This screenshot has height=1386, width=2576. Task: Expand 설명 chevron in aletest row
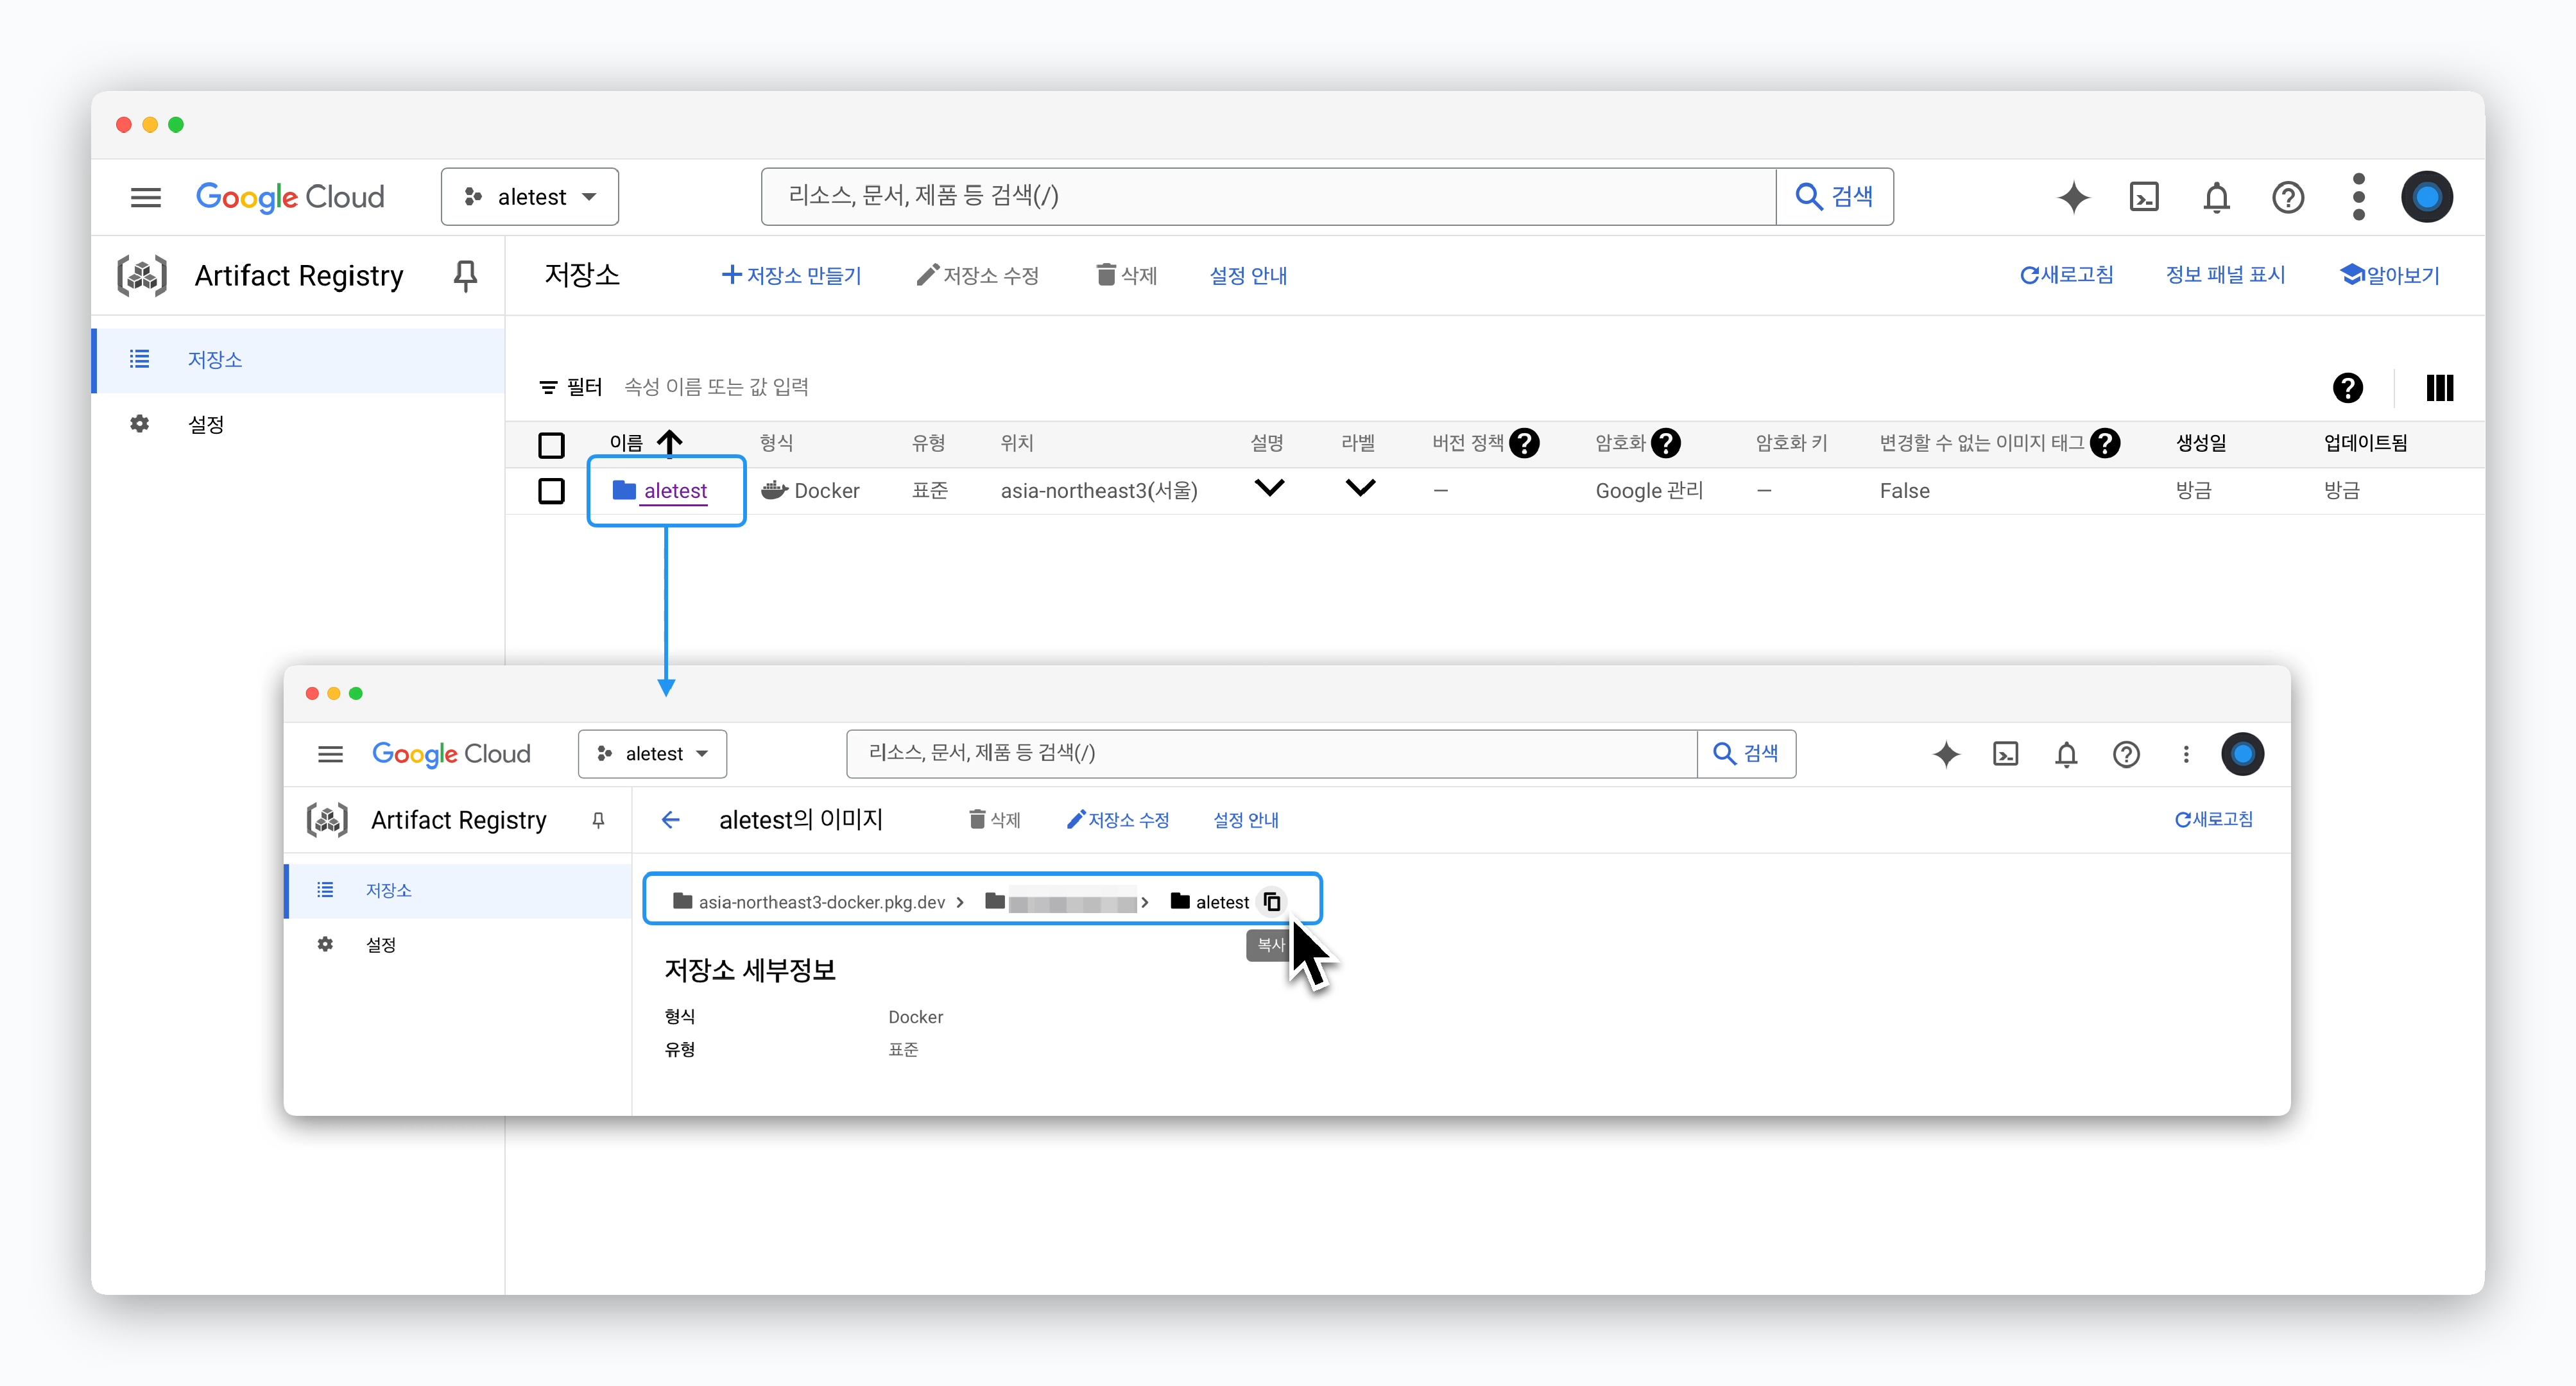click(1269, 488)
